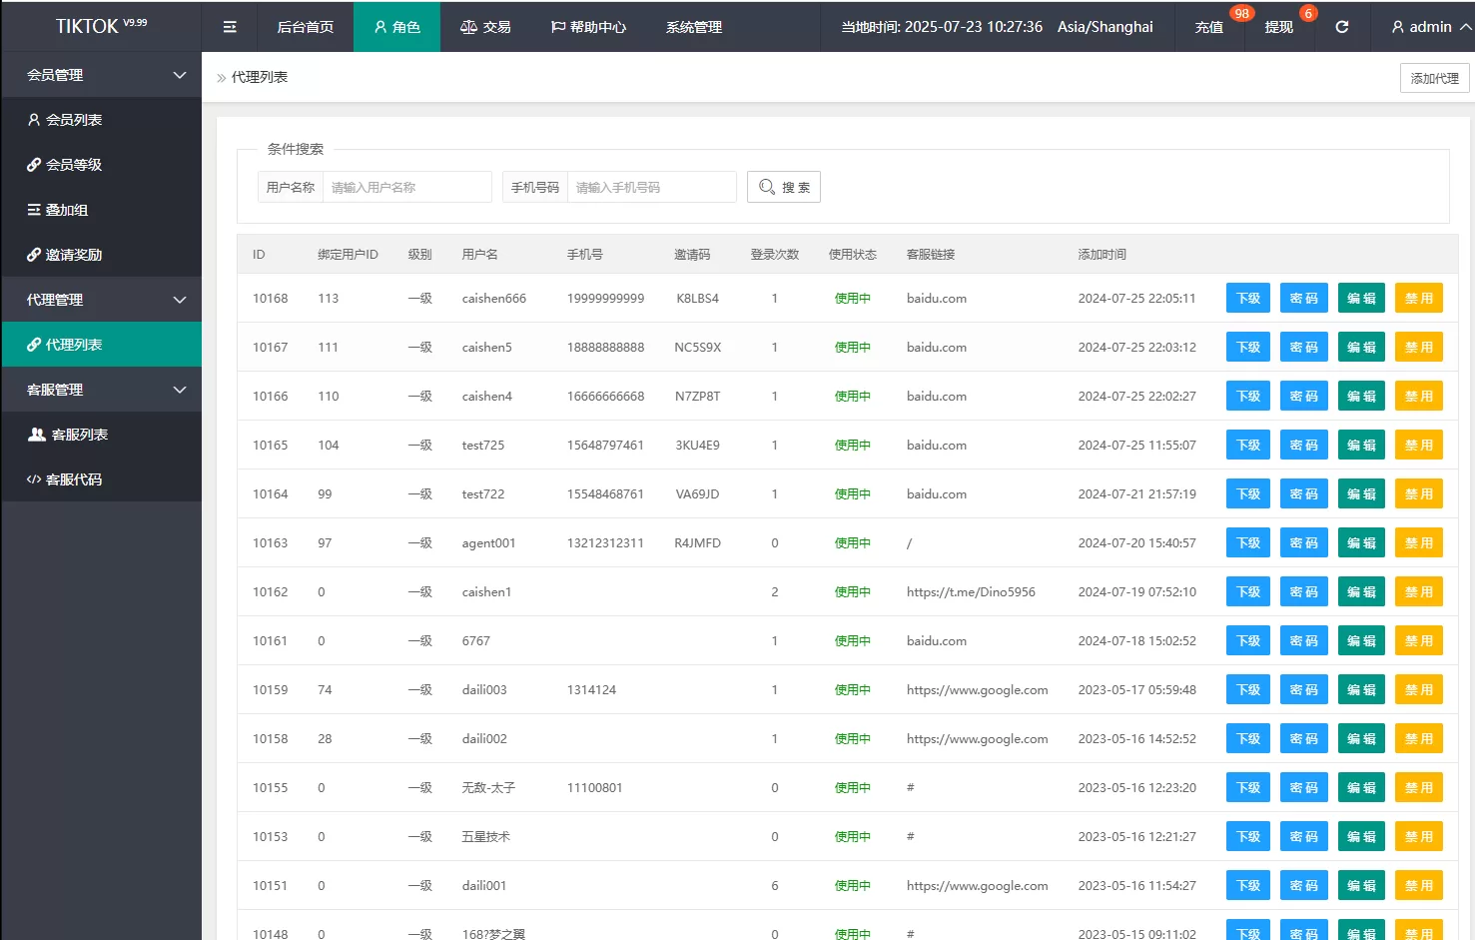Toggle 使用中 status for caishen666
The height and width of the screenshot is (940, 1475).
pos(852,298)
